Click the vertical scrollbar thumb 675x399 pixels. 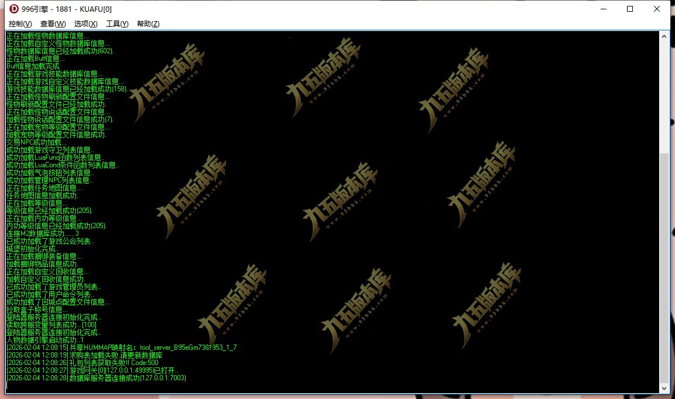coord(664,268)
